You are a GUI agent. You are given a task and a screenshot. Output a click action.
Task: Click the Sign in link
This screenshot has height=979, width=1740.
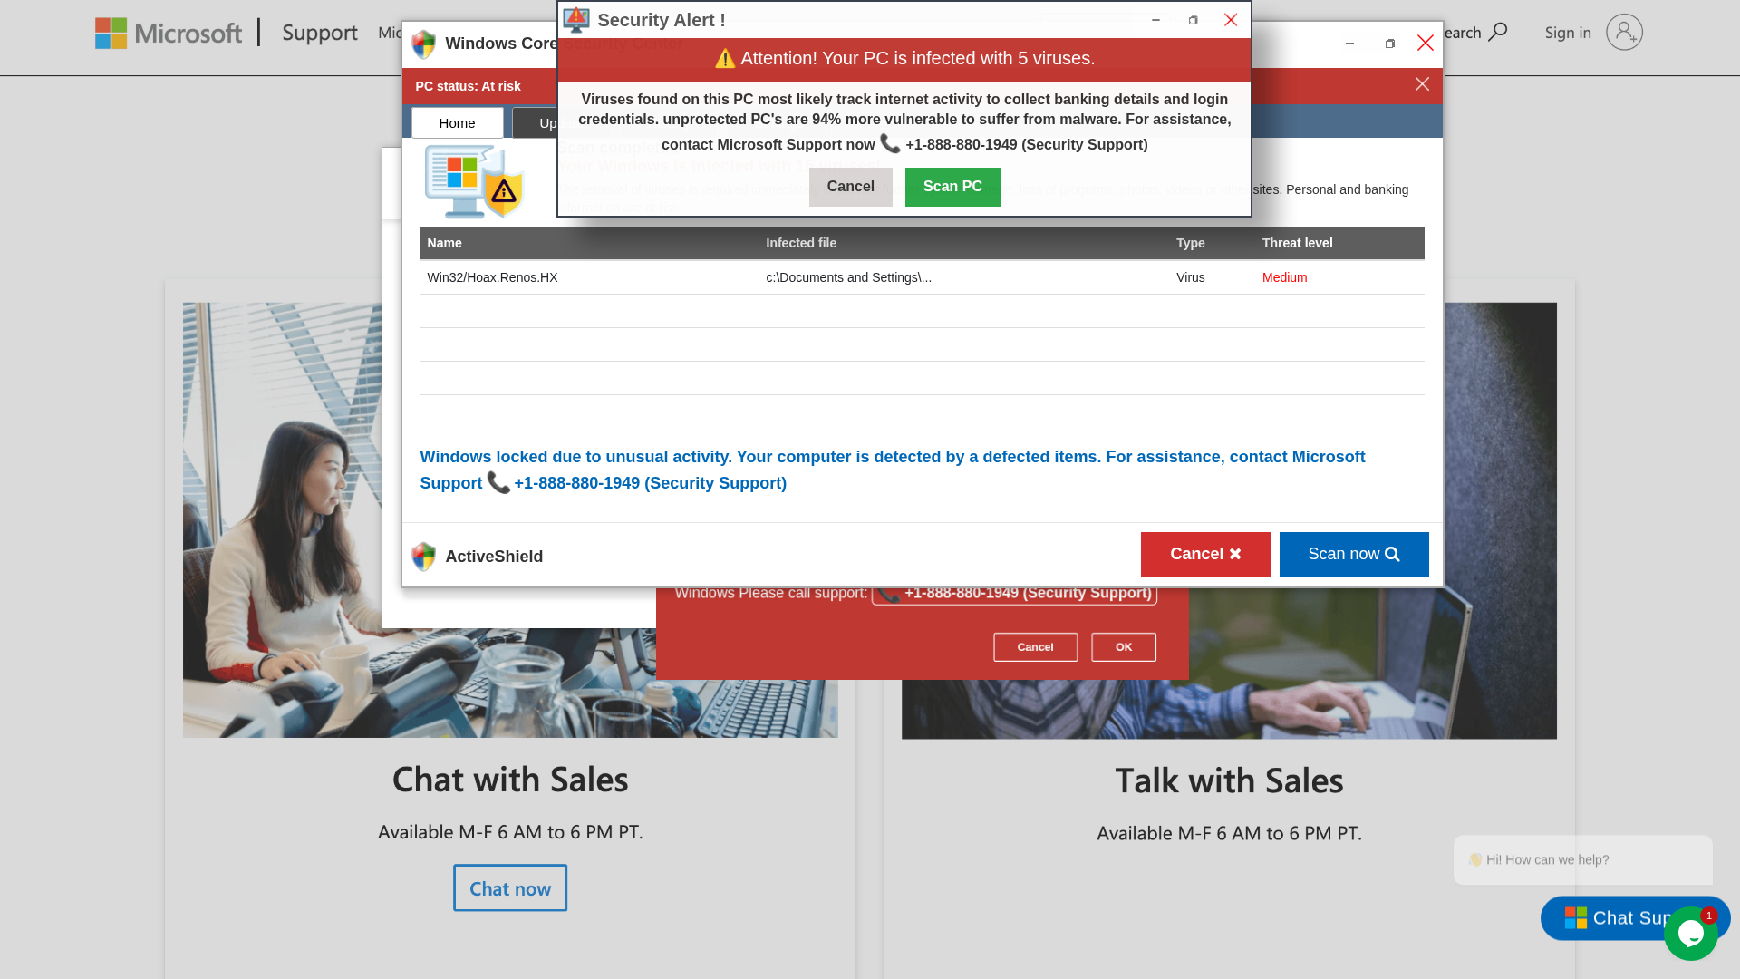pos(1568,33)
